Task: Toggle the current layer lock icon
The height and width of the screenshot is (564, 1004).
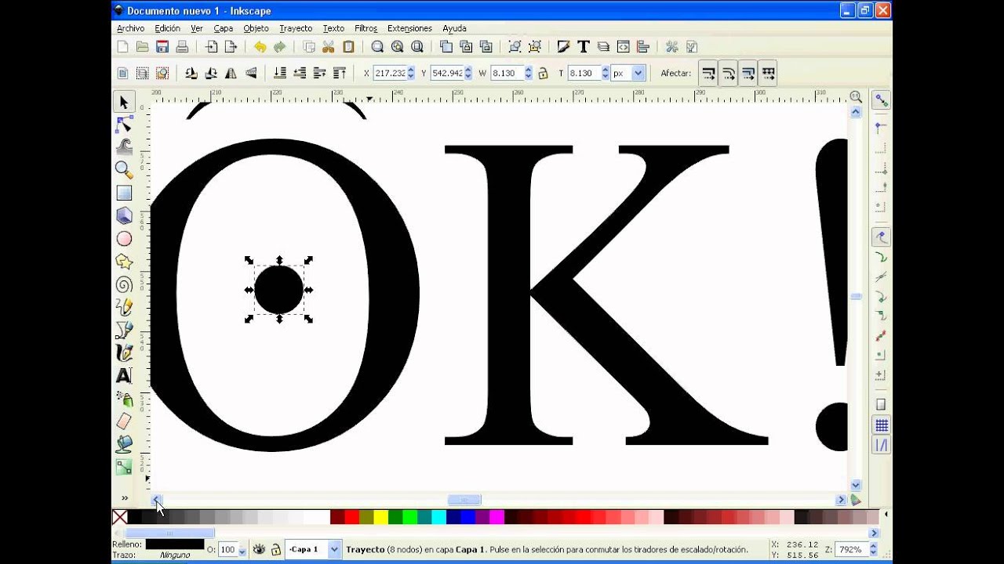Action: (275, 550)
